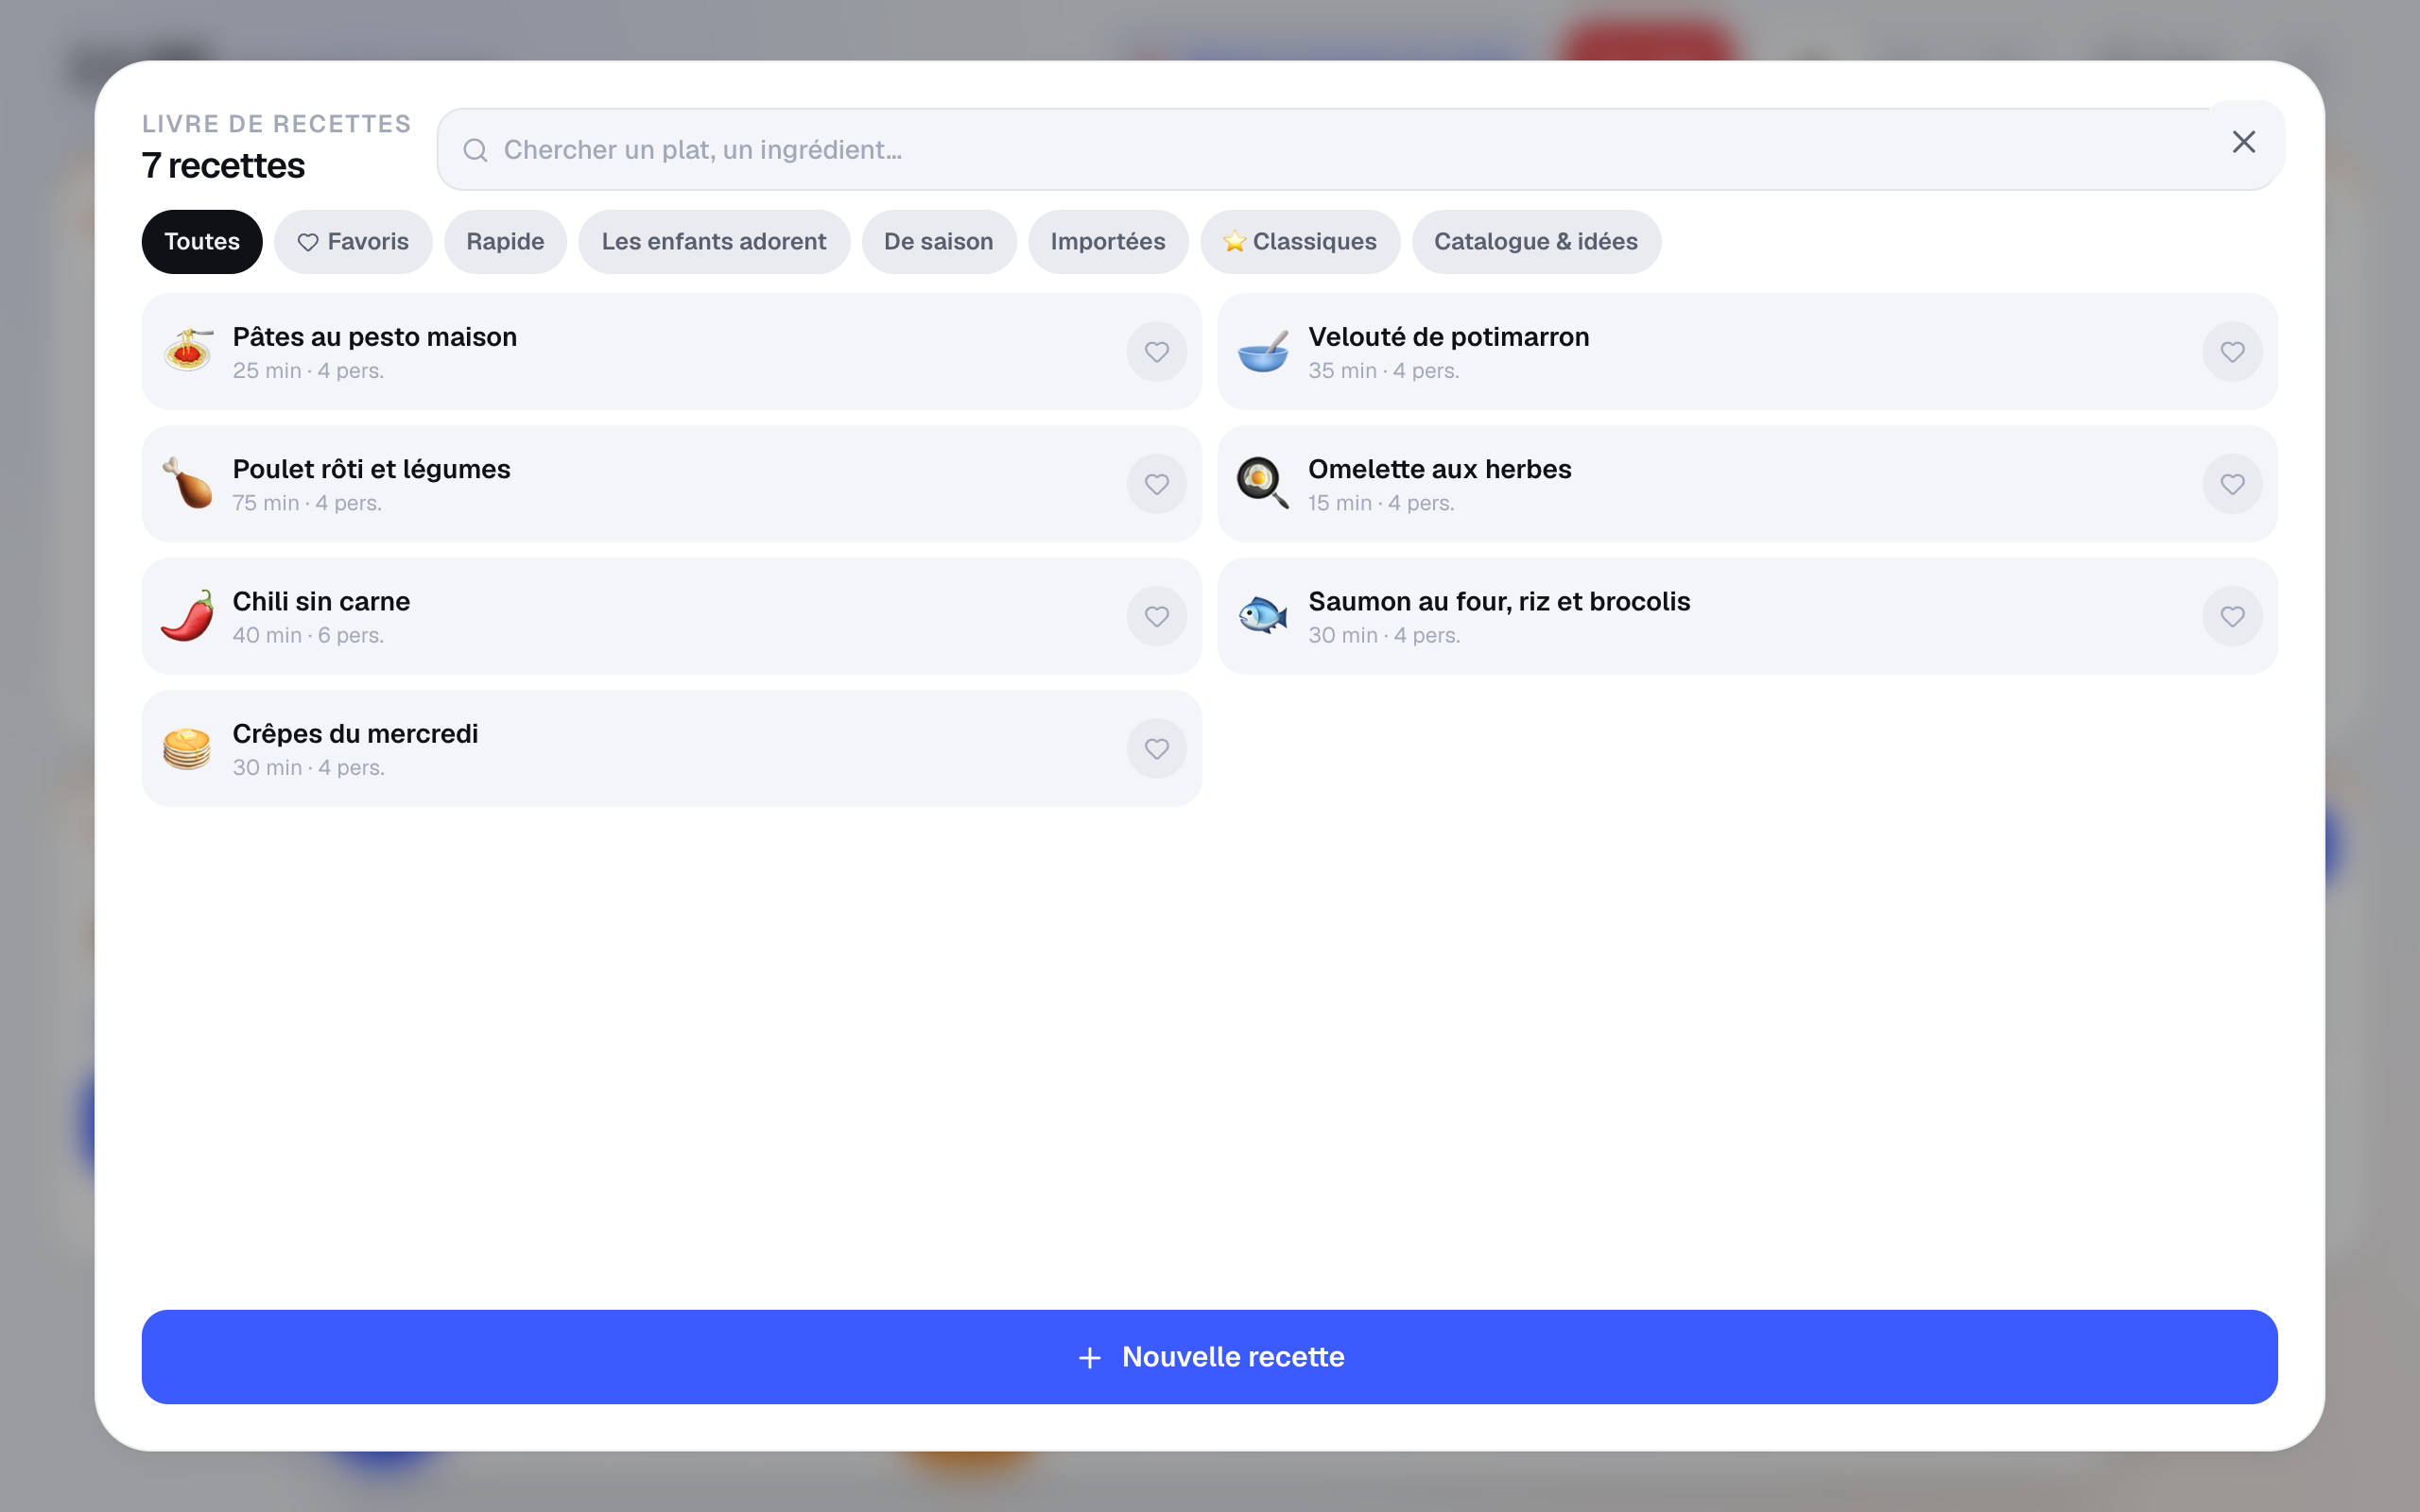Screen dimensions: 2420x1512
Task: Mark Saumon au four as favorite
Action: coord(2232,616)
